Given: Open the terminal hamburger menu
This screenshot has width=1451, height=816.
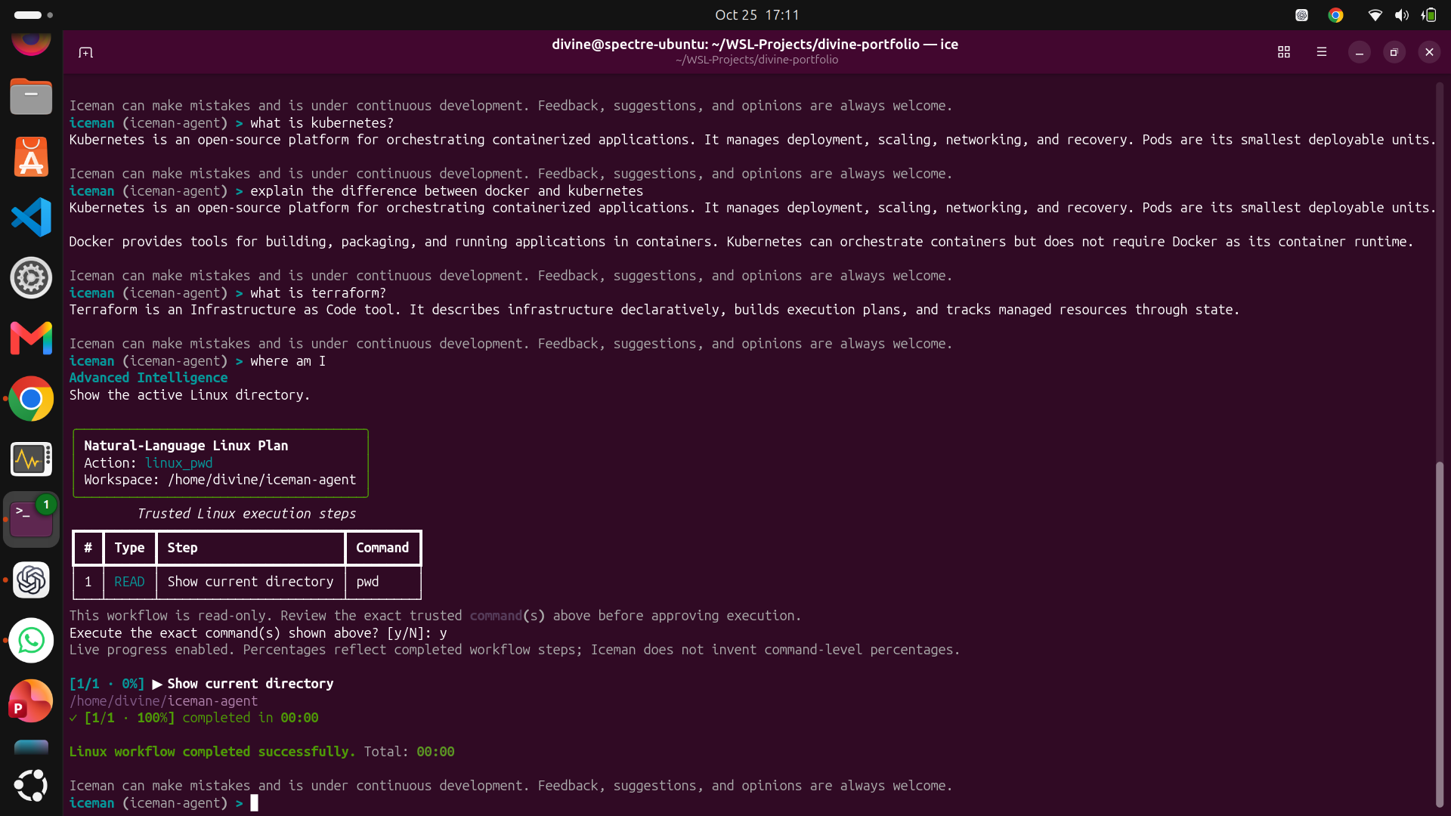Looking at the screenshot, I should tap(1321, 52).
